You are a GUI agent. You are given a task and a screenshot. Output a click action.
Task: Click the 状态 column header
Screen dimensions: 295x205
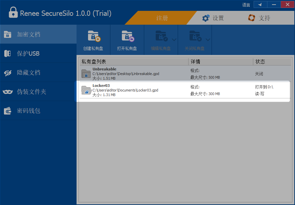[x=272, y=62]
